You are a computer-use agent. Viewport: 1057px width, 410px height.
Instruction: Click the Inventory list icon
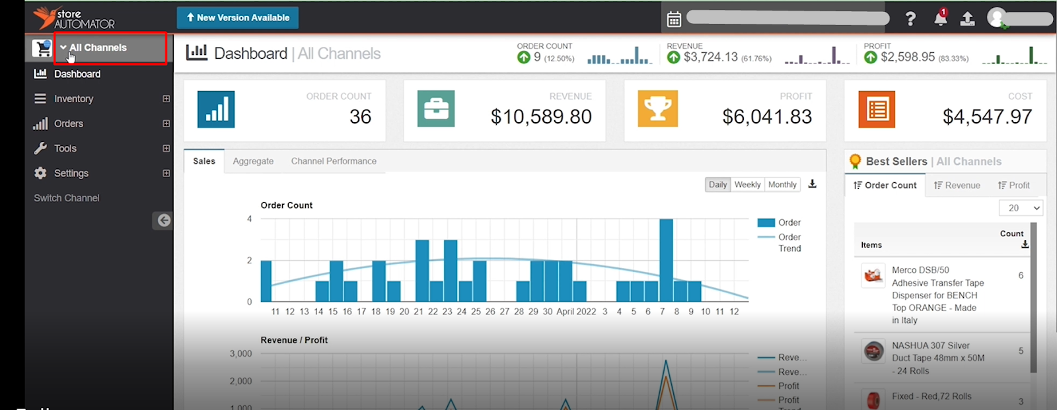tap(40, 98)
